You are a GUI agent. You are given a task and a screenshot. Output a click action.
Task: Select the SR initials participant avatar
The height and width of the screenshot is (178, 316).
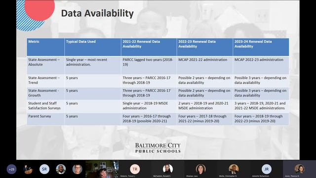coord(44,169)
